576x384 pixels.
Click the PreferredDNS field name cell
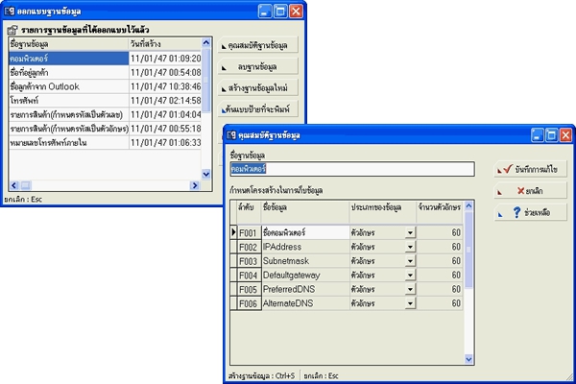(305, 289)
